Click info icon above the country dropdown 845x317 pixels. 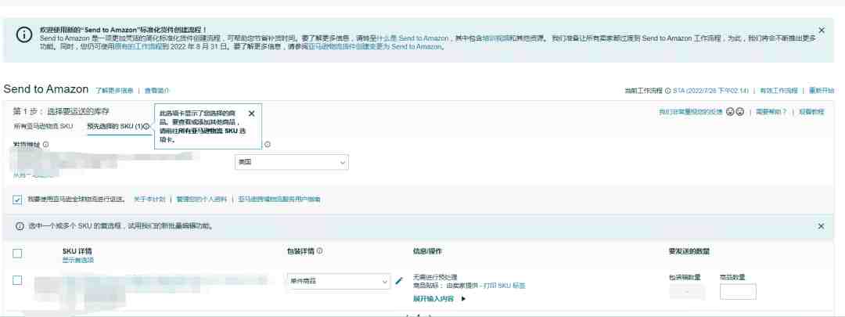pyautogui.click(x=268, y=145)
